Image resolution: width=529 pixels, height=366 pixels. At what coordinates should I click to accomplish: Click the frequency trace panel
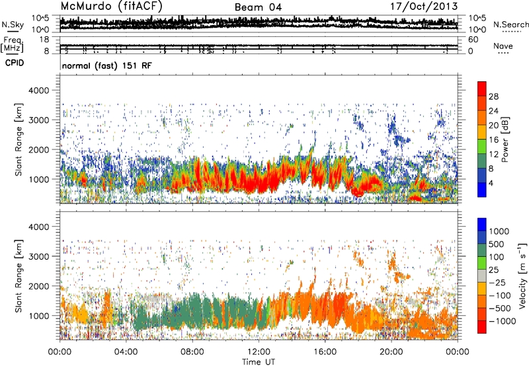coord(259,45)
